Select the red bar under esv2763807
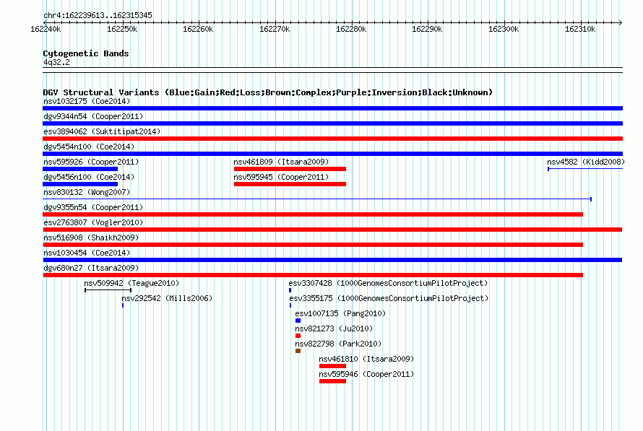643x431 pixels. click(x=332, y=230)
